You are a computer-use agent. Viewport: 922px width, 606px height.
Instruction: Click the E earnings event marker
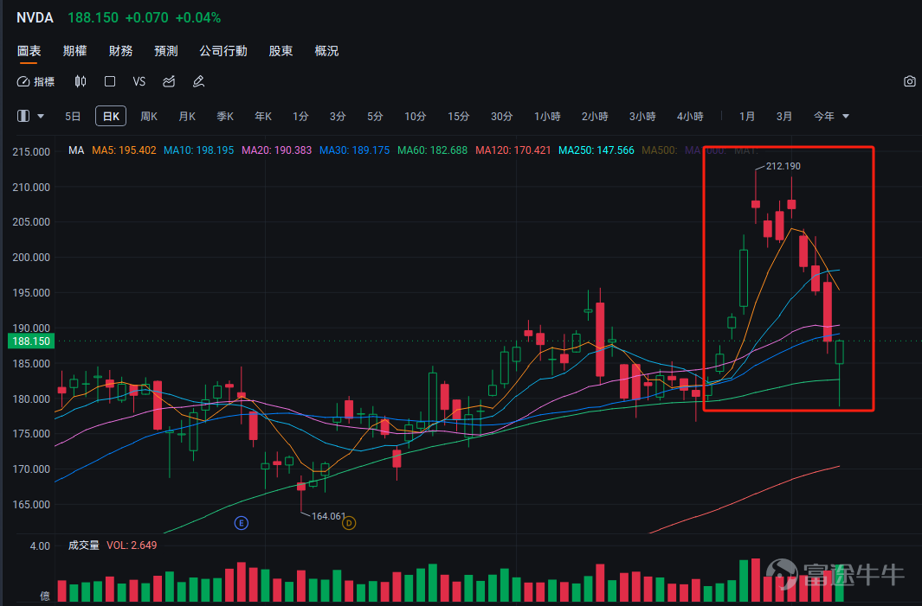(x=241, y=523)
